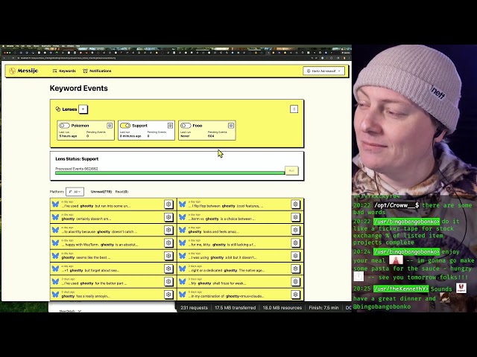The height and width of the screenshot is (357, 477).
Task: Open the Platform filter dropdown
Action: tap(75, 192)
